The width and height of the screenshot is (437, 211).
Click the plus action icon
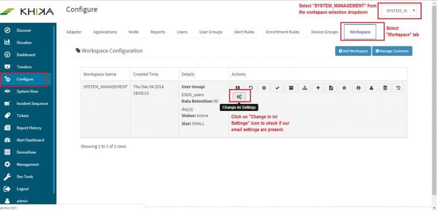pyautogui.click(x=318, y=88)
